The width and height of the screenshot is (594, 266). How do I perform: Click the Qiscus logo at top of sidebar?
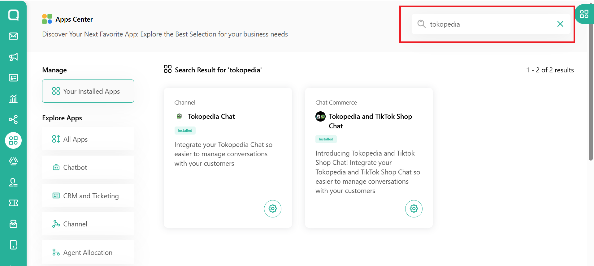13,15
